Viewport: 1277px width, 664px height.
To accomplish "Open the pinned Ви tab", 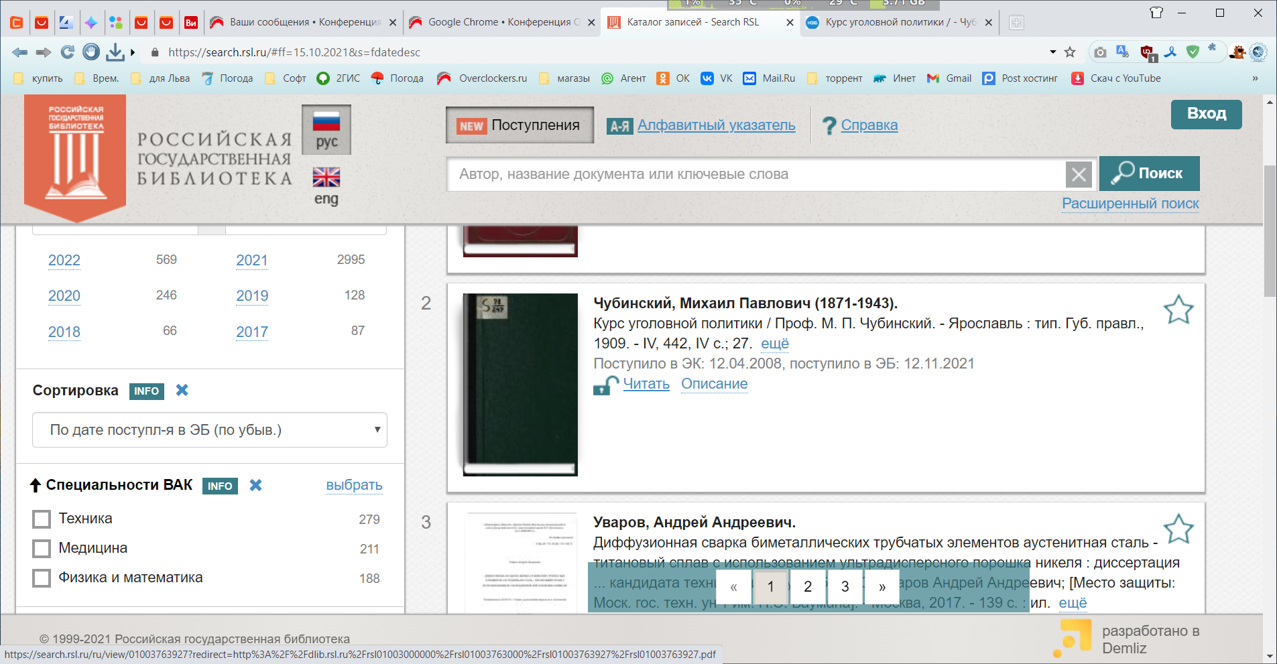I will pyautogui.click(x=191, y=23).
